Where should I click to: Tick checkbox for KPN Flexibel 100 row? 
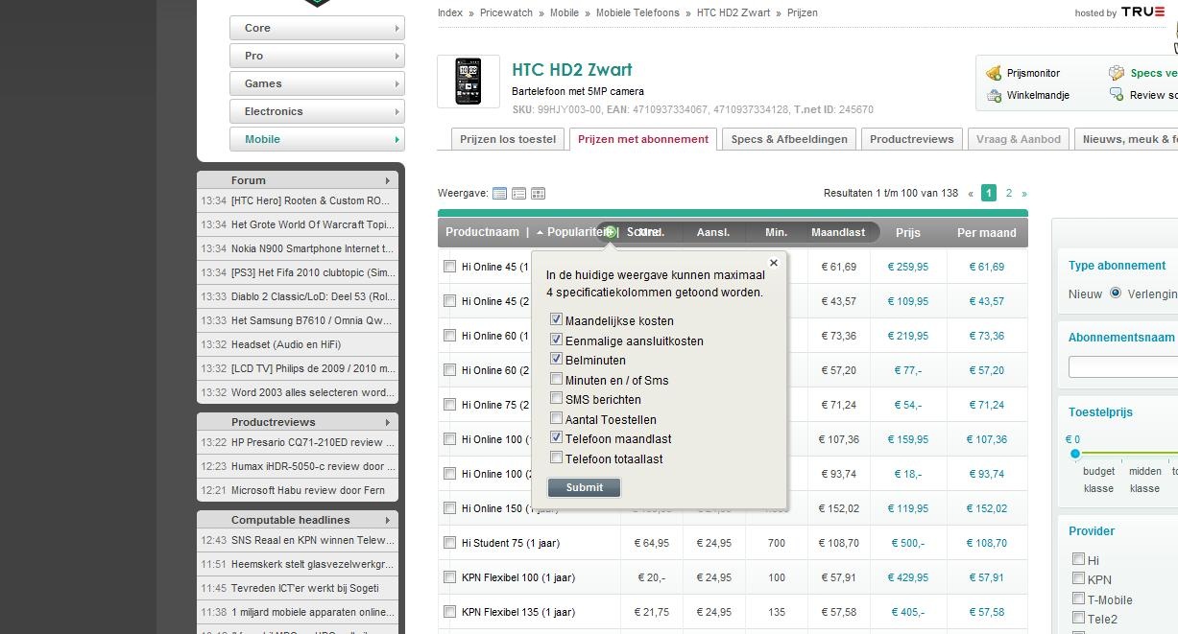coord(449,576)
